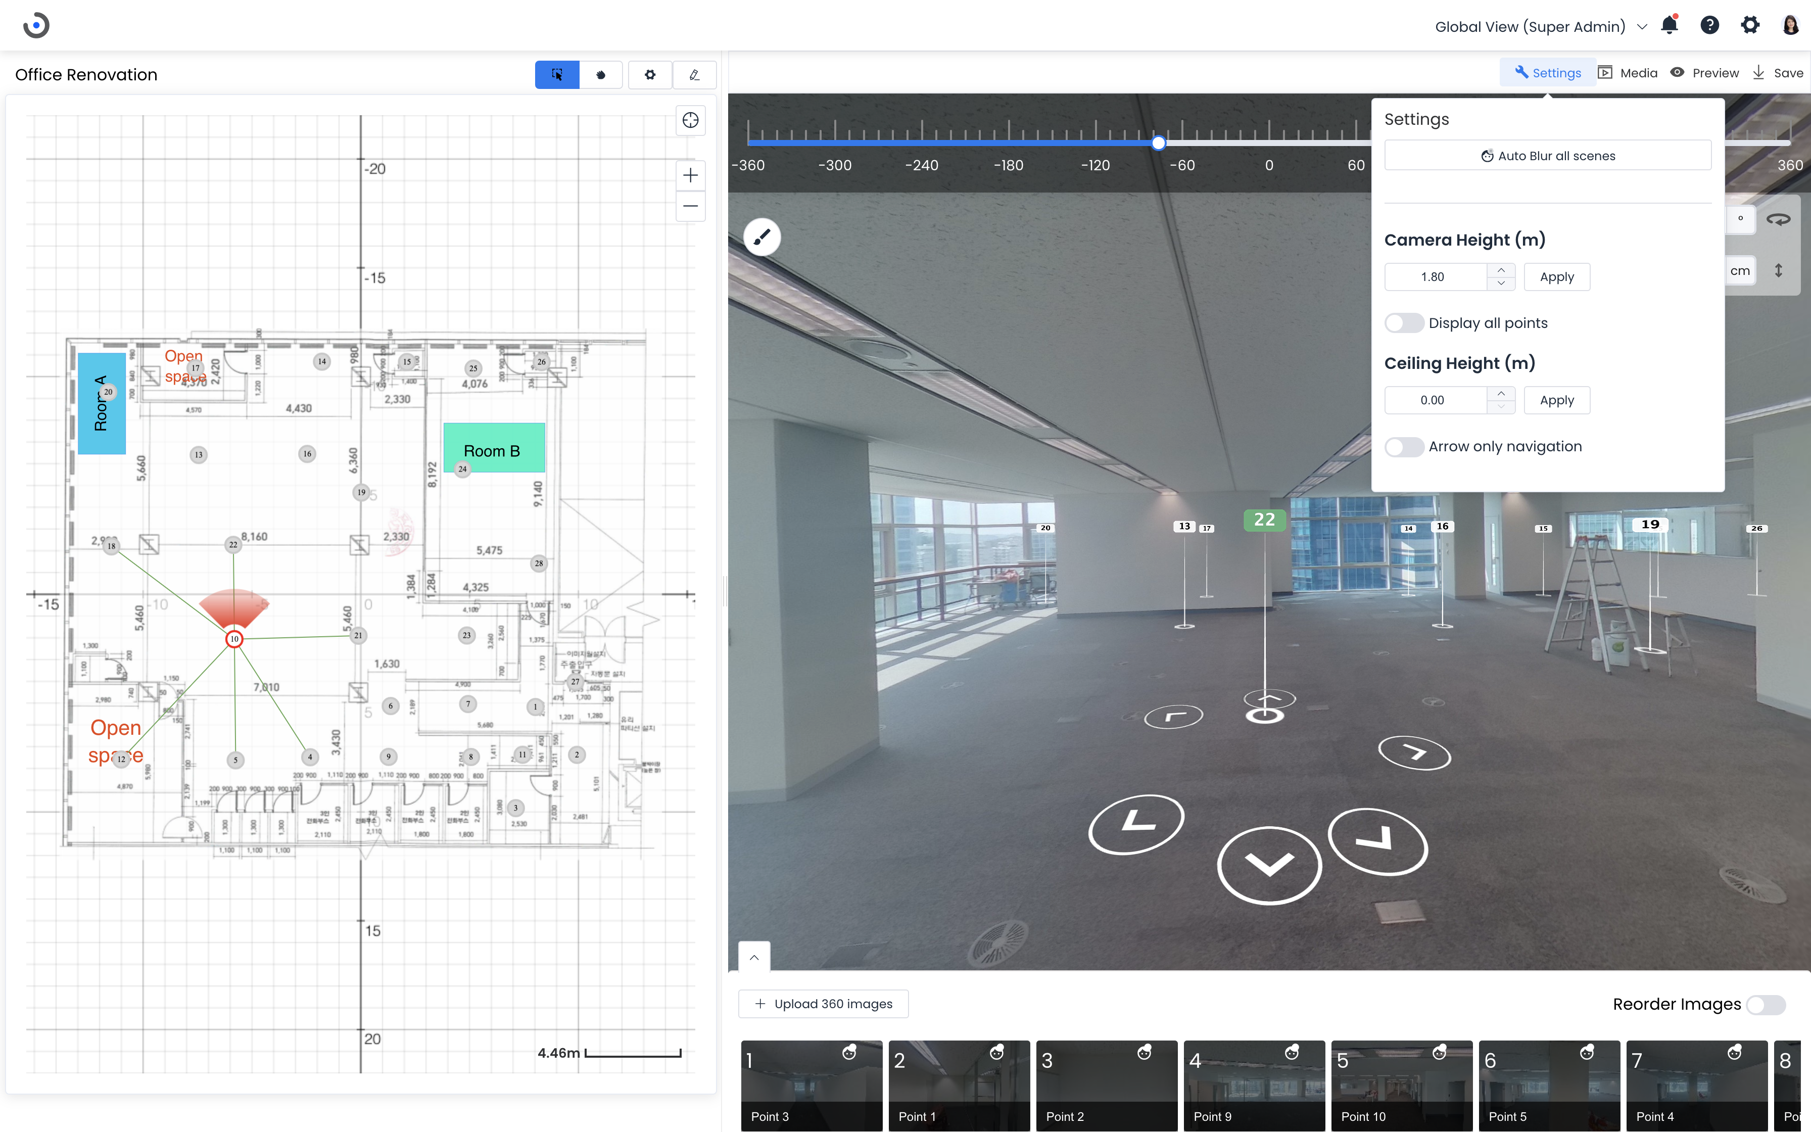Open the help question mark
This screenshot has height=1132, width=1811.
point(1709,25)
